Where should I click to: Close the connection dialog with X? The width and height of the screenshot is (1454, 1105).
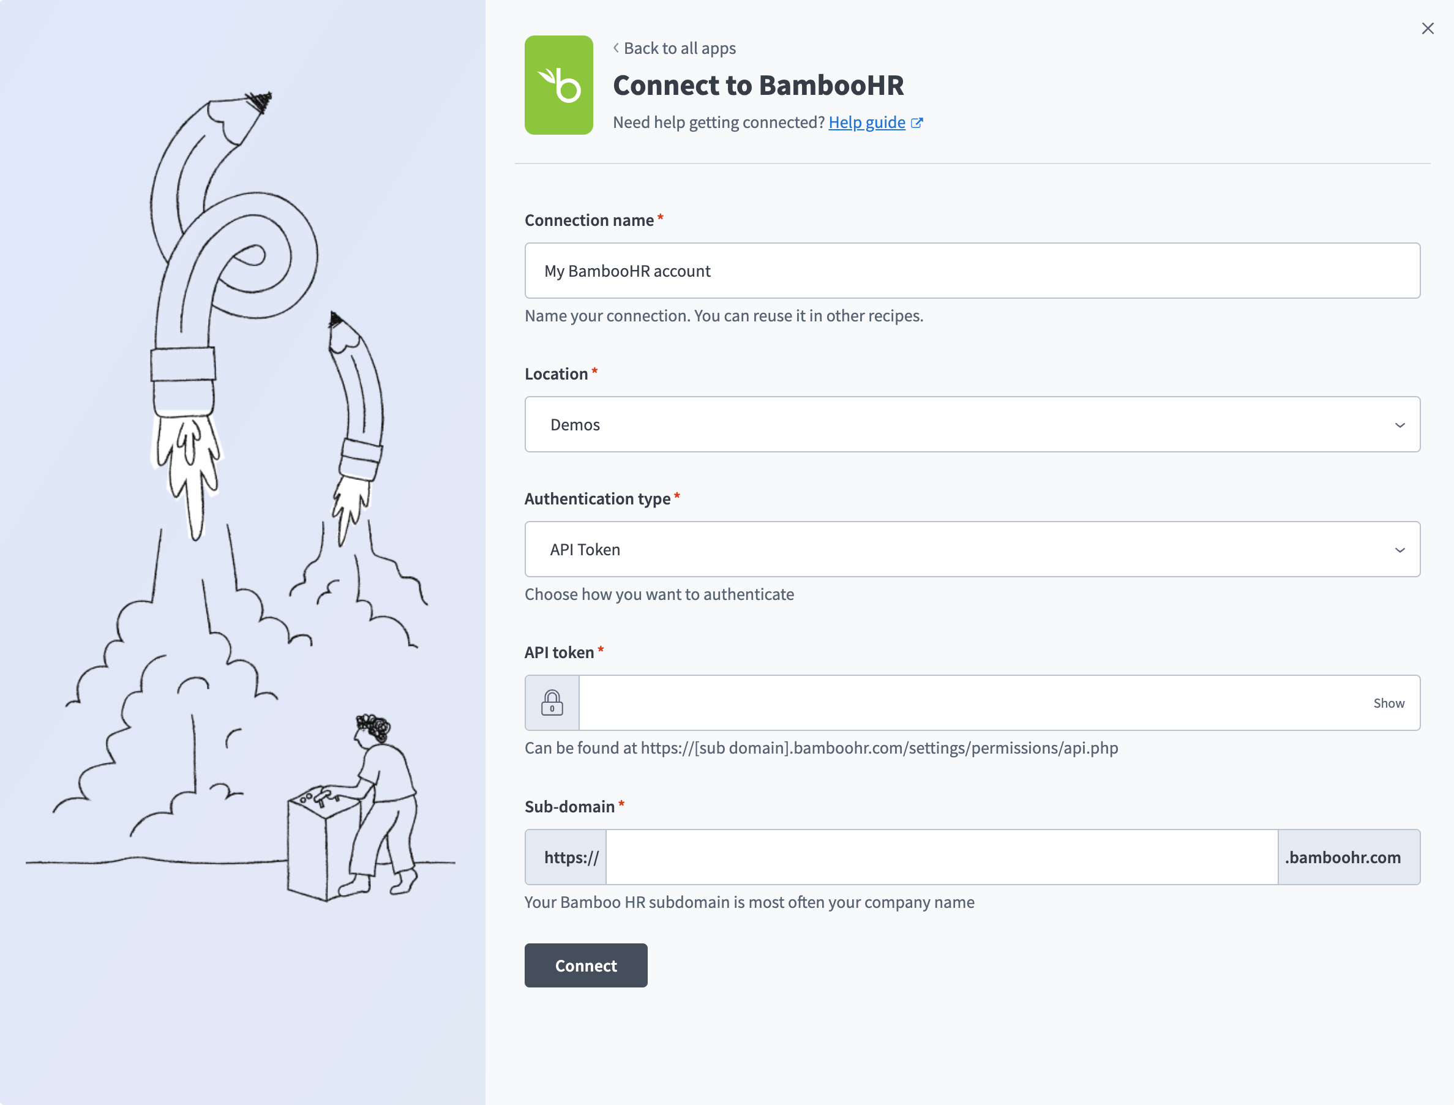pyautogui.click(x=1428, y=28)
